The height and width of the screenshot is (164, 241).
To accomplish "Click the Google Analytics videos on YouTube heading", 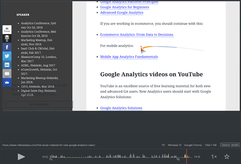I will [x=151, y=74].
